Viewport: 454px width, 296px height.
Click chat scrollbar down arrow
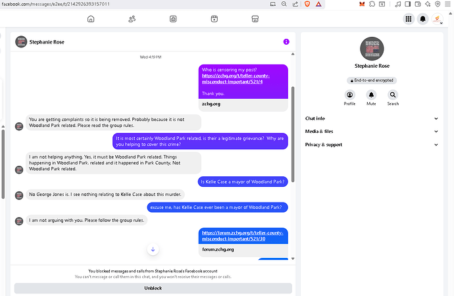click(293, 259)
